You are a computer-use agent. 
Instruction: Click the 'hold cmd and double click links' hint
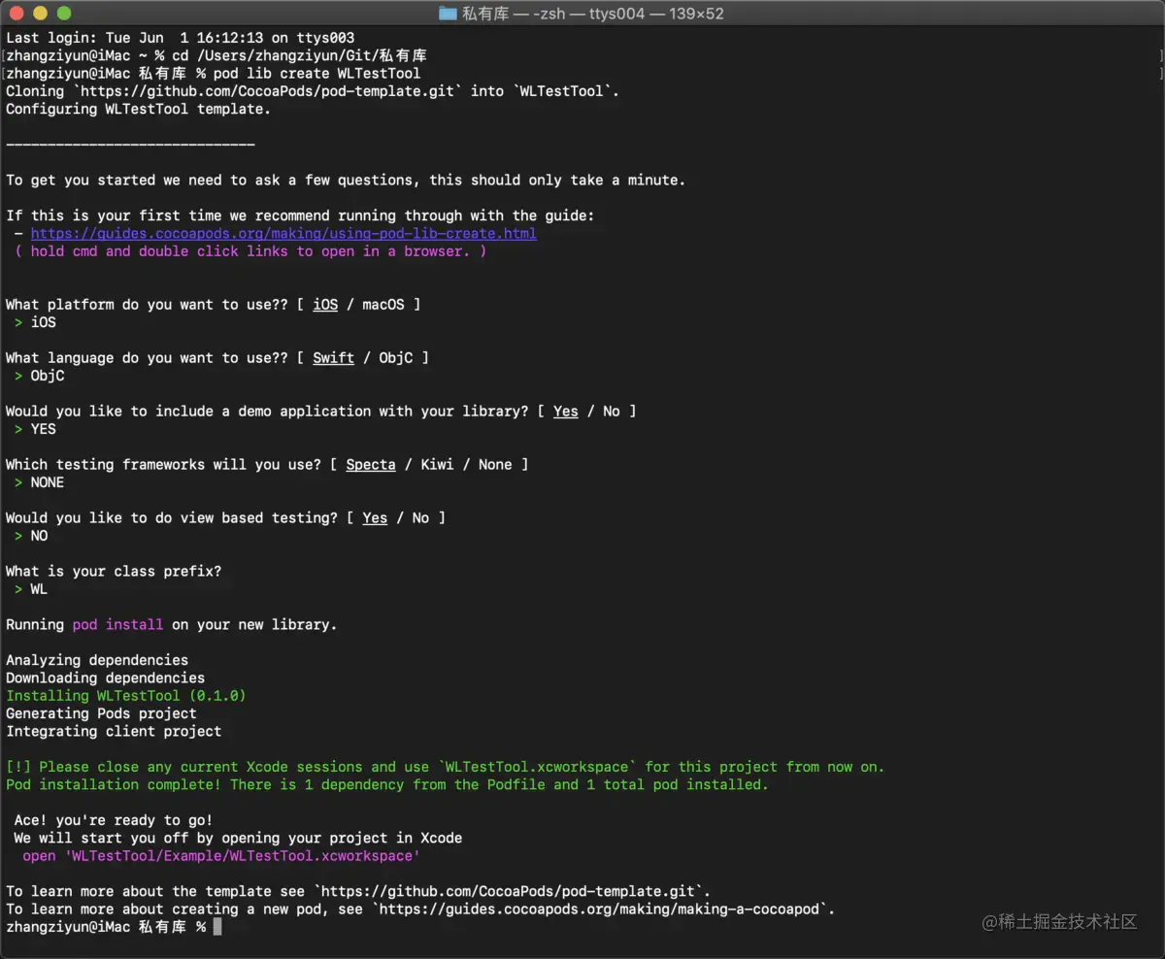pyautogui.click(x=250, y=250)
